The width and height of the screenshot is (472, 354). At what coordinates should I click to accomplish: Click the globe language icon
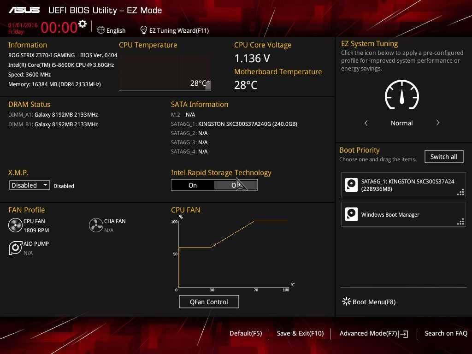(x=101, y=30)
